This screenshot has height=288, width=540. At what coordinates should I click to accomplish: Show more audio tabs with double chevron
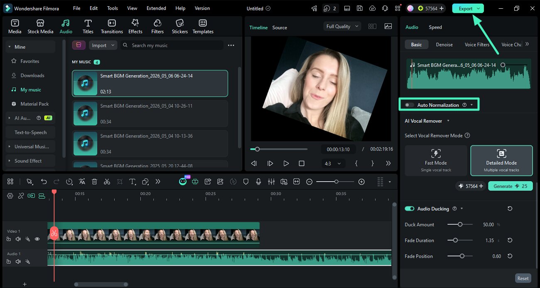(x=527, y=44)
